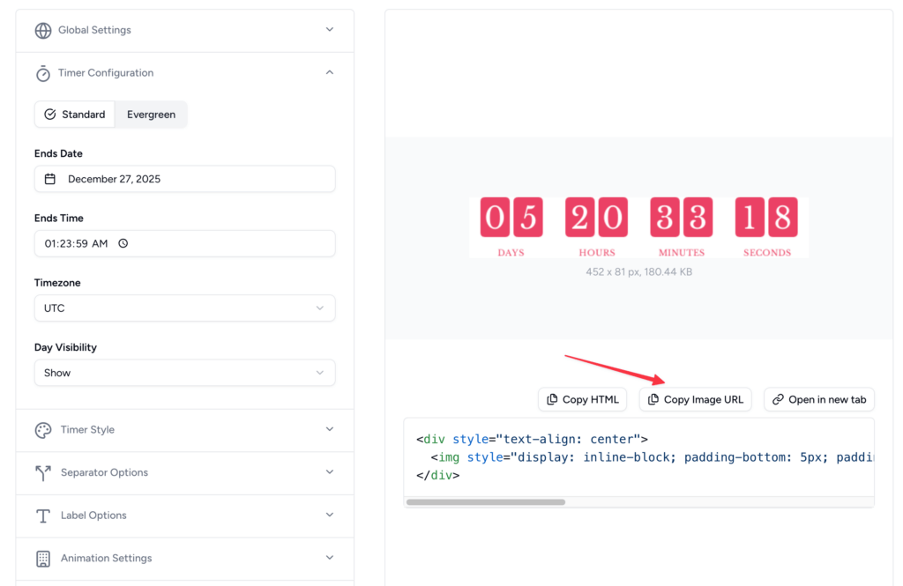Image resolution: width=903 pixels, height=586 pixels.
Task: Select the Standard timer mode
Action: (x=75, y=114)
